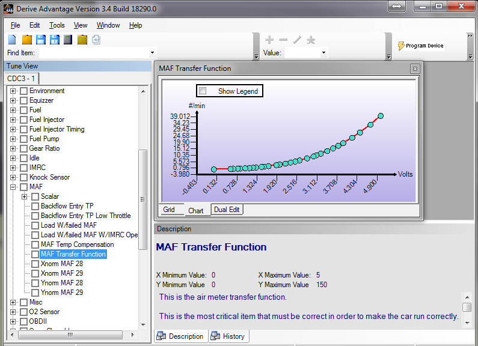The width and height of the screenshot is (478, 346).
Task: Open the File menu
Action: (15, 25)
